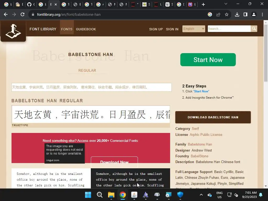The height and width of the screenshot is (201, 268).
Task: Click SIGN UP link
Action: (x=156, y=29)
